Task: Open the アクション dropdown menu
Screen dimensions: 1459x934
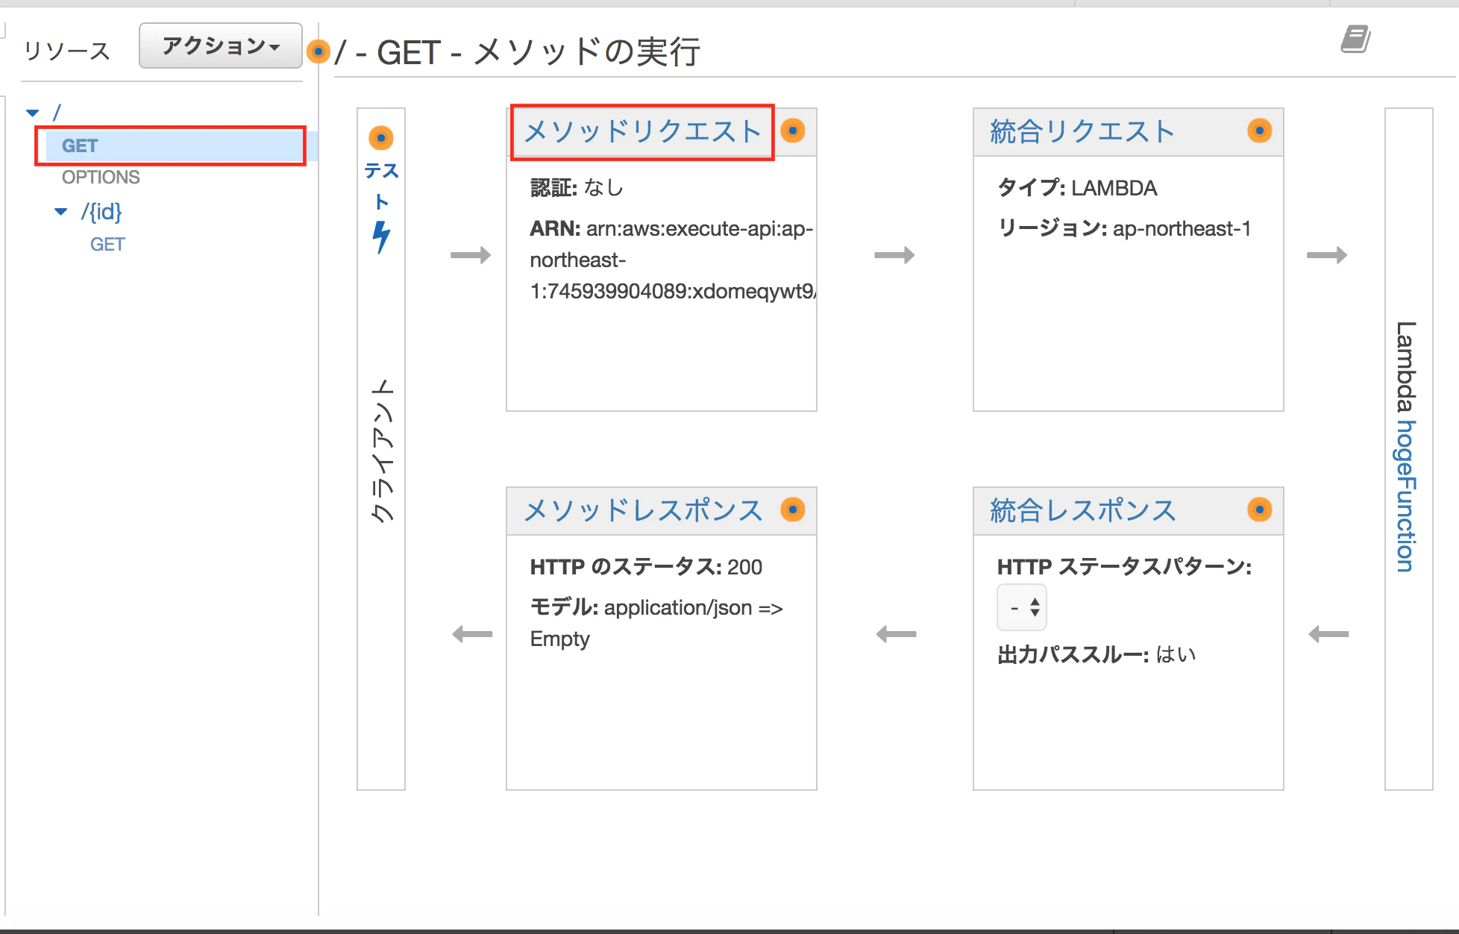Action: [x=221, y=46]
